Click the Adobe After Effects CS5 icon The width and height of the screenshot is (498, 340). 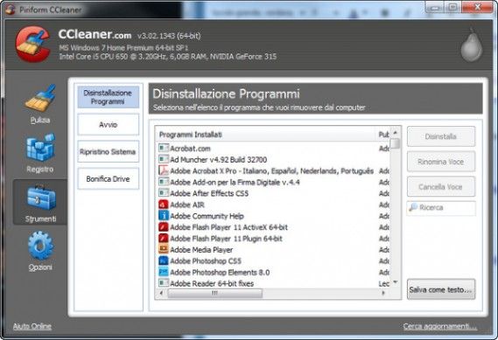coord(164,193)
